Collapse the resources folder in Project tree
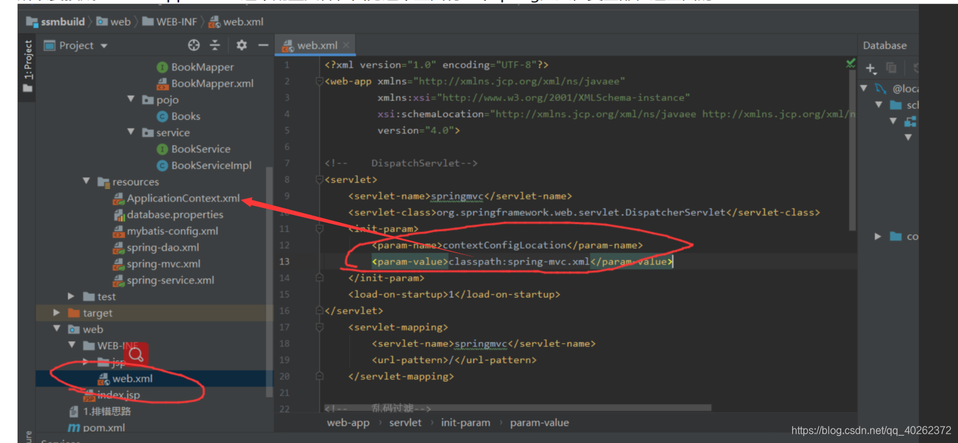Image resolution: width=958 pixels, height=443 pixels. (x=86, y=182)
